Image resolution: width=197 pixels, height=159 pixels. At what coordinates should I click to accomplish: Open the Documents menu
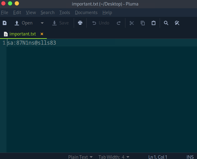pos(86,13)
